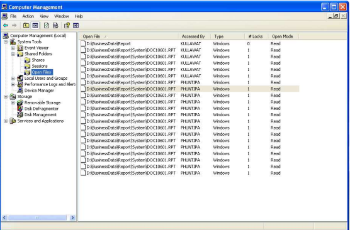Open the Action menu
The height and width of the screenshot is (230, 350).
coord(28,16)
